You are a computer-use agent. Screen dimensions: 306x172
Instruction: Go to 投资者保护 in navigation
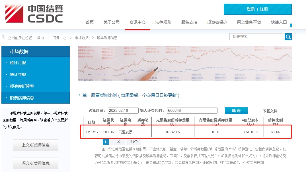(x=217, y=22)
